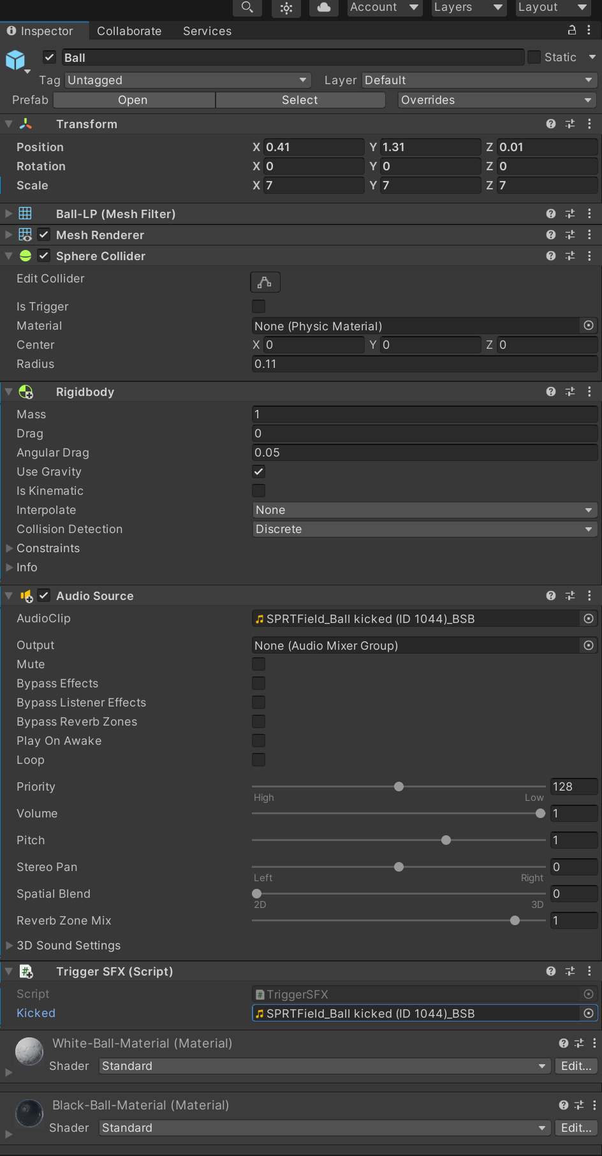Image resolution: width=602 pixels, height=1156 pixels.
Task: Open Sphere Collider Material object picker
Action: (x=589, y=326)
